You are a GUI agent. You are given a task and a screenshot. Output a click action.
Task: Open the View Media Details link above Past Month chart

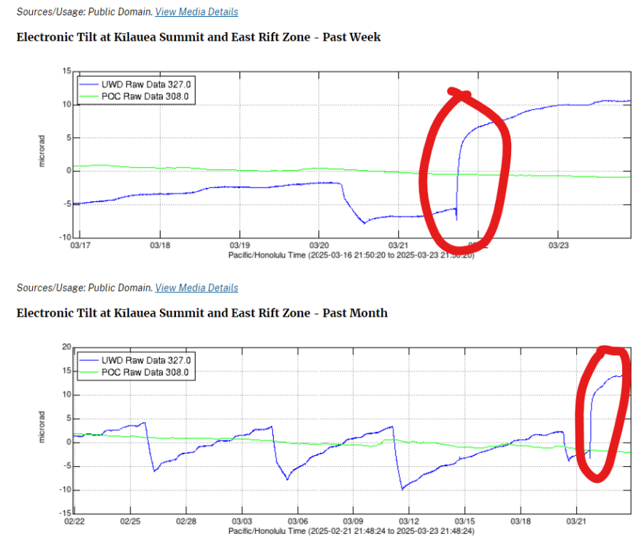196,288
